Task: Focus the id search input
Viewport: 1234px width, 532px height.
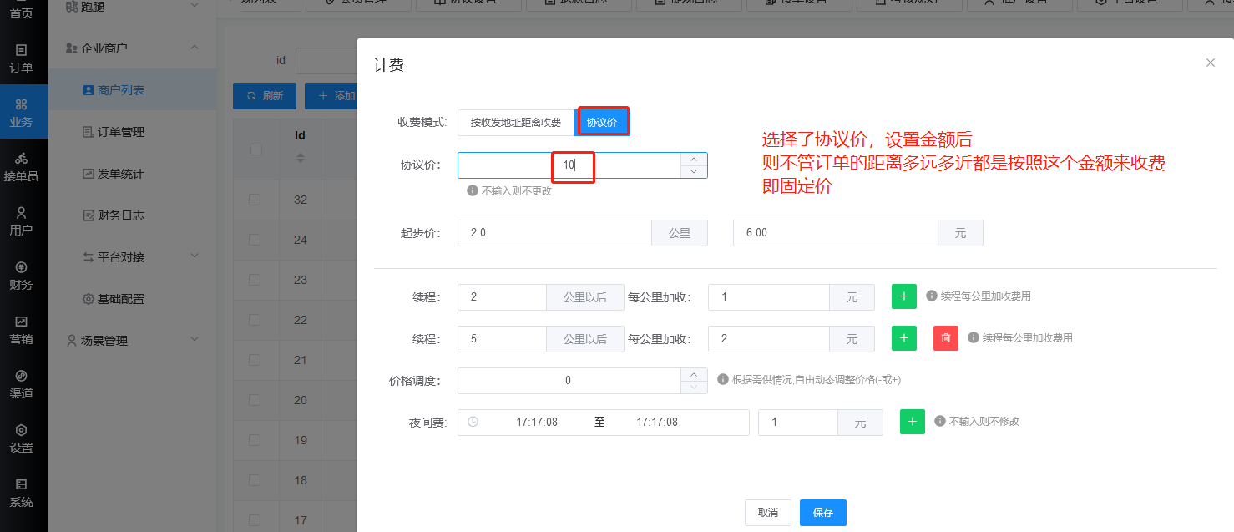Action: pos(326,61)
